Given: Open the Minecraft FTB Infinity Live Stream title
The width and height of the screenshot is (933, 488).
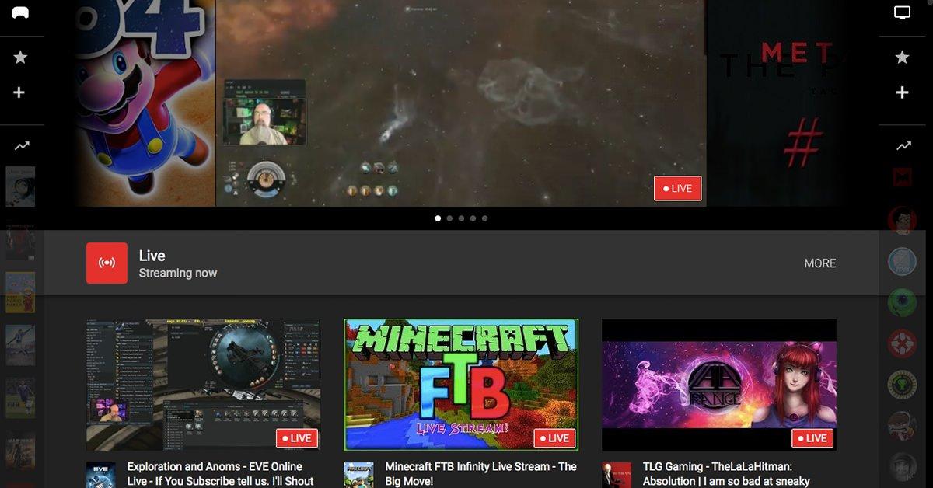Looking at the screenshot, I should click(x=481, y=474).
